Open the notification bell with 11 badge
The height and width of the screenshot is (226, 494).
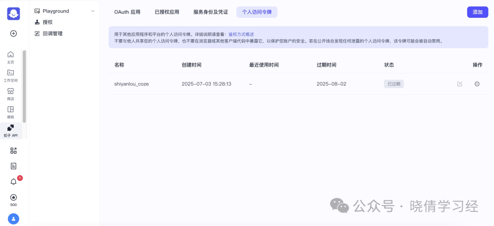[x=14, y=181]
